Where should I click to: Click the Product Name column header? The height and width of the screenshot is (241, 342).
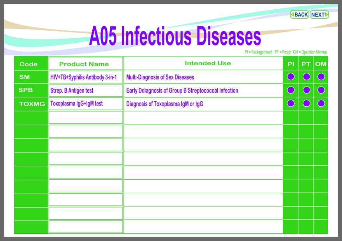point(84,64)
